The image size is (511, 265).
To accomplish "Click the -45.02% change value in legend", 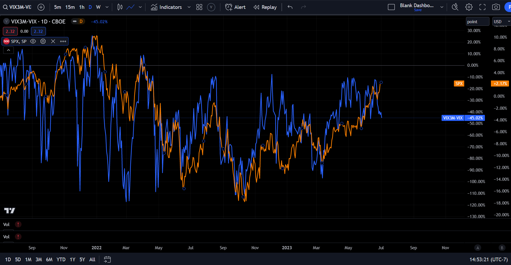I will (99, 21).
